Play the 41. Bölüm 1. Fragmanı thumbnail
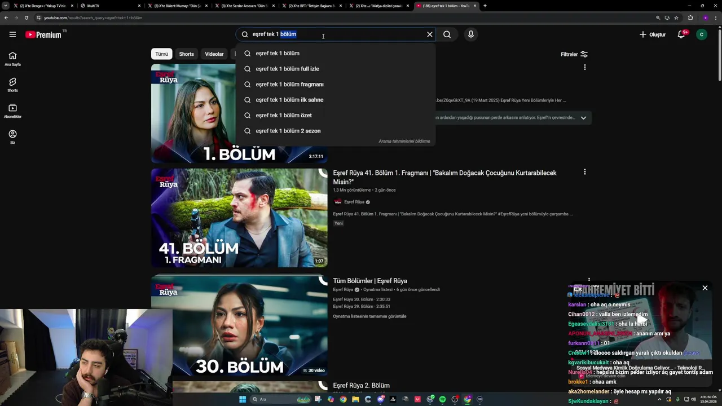 pyautogui.click(x=239, y=218)
